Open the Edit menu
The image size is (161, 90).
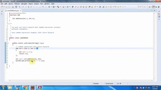coord(6,4)
